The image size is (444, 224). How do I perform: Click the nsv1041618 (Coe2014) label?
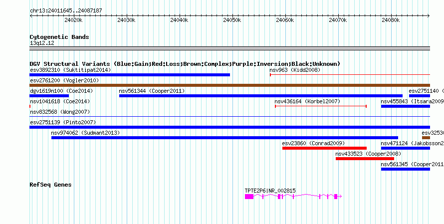click(60, 101)
